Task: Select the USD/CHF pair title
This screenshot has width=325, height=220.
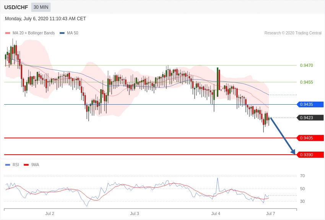Action: point(16,7)
